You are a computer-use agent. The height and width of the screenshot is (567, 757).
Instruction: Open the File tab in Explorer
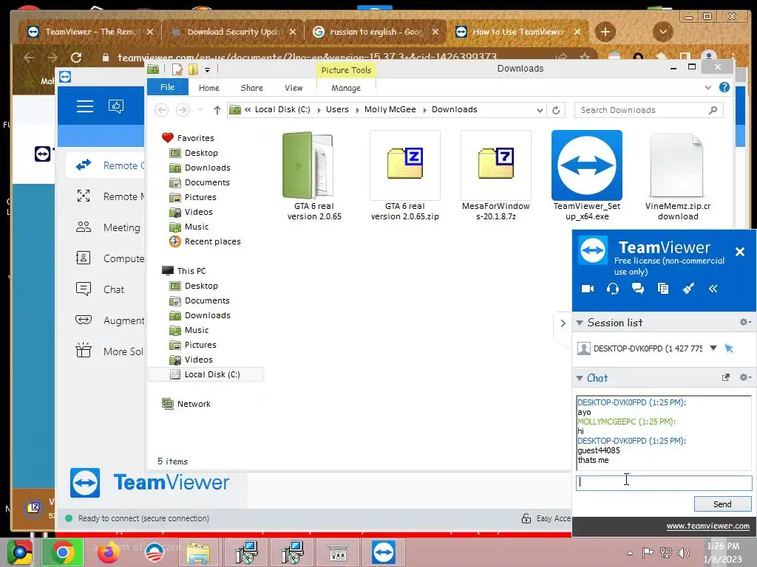[x=168, y=87]
